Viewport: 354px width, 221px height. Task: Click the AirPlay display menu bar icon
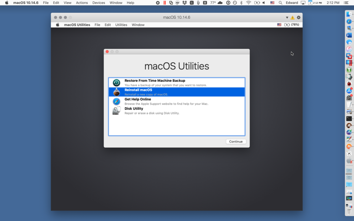303,3
